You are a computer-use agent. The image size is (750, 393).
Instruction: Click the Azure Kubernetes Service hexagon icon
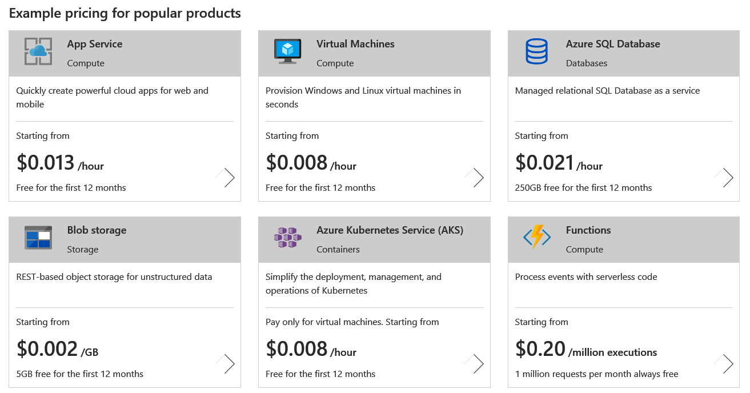(x=287, y=238)
